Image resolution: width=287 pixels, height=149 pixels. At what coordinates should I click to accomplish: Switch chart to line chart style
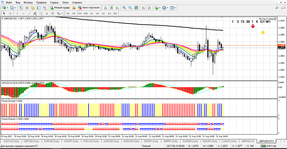coord(117,8)
